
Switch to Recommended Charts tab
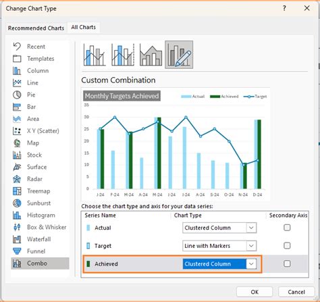click(x=36, y=28)
